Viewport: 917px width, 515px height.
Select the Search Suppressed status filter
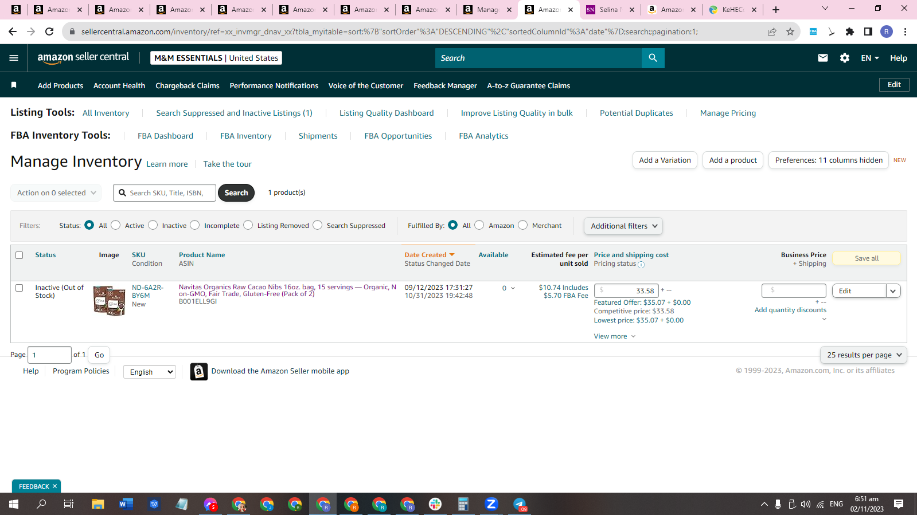coord(318,225)
